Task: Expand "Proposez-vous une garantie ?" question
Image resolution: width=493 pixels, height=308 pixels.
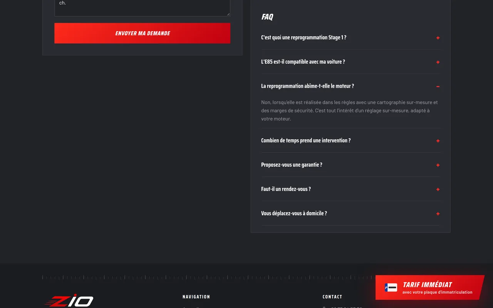Action: click(x=350, y=165)
